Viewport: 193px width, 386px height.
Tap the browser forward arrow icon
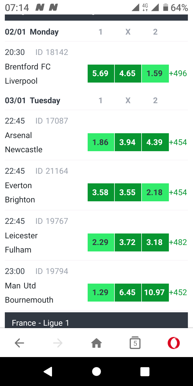pos(58,343)
